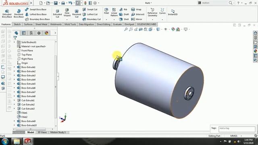Expand the Solid Bodies(4) folder
The image size is (258, 145).
[x=15, y=42]
